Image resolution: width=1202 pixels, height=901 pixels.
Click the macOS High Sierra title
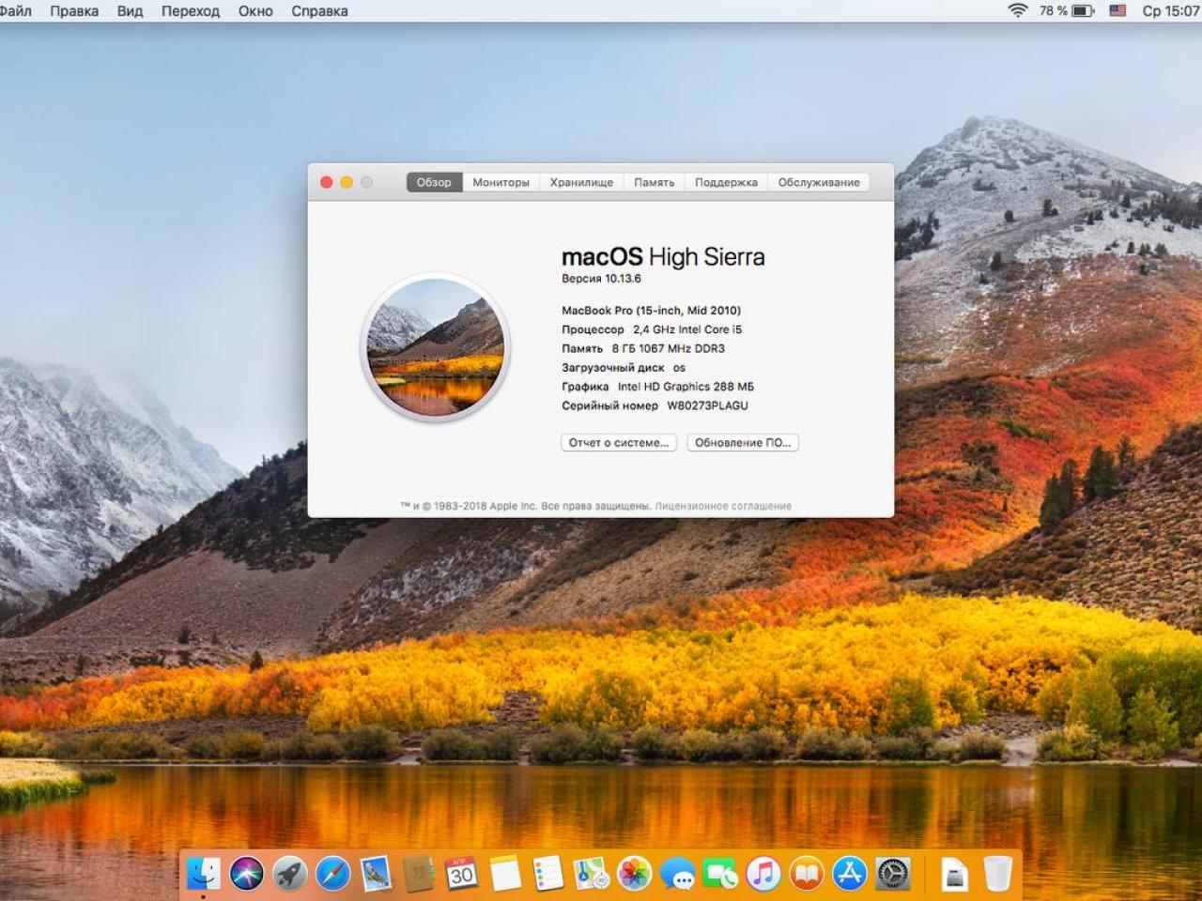(663, 257)
